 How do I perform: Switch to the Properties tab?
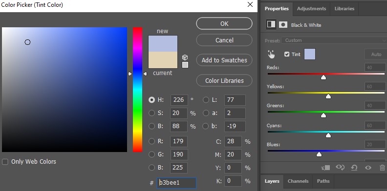point(277,9)
